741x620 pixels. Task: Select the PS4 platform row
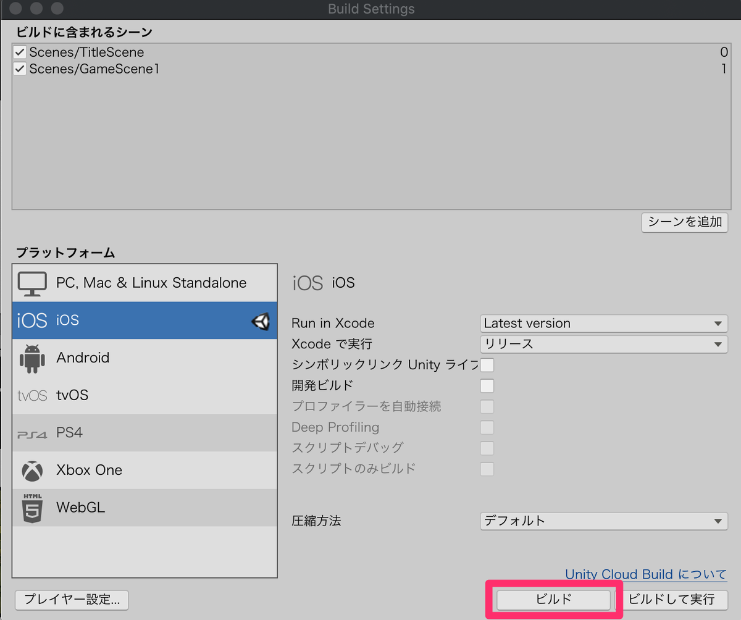(x=144, y=433)
